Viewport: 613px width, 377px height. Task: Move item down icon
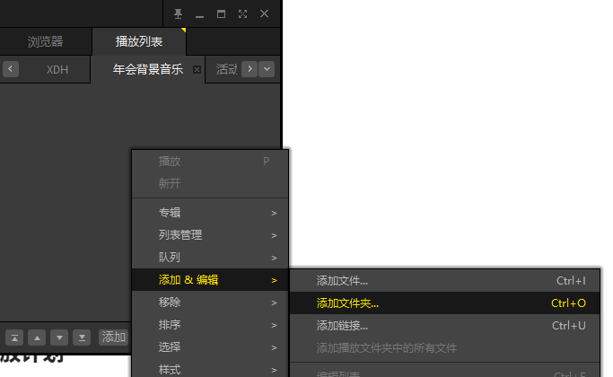pyautogui.click(x=59, y=338)
